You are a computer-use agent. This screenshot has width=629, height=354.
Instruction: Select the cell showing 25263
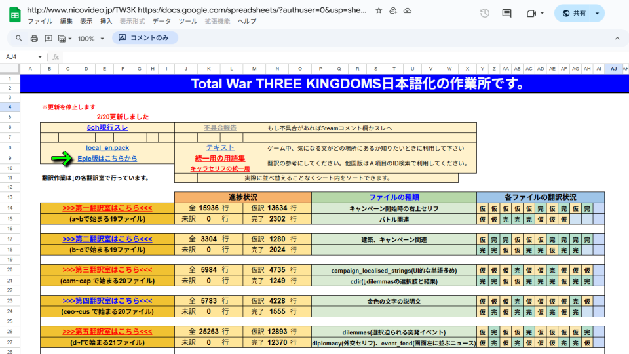pyautogui.click(x=208, y=332)
